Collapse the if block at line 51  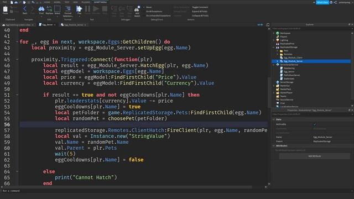point(17,95)
